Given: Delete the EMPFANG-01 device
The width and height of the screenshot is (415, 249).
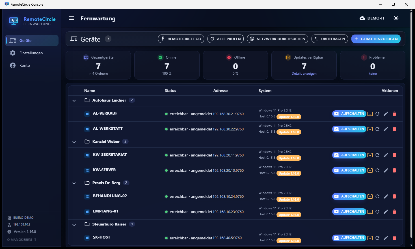Looking at the screenshot, I should 394,212.
